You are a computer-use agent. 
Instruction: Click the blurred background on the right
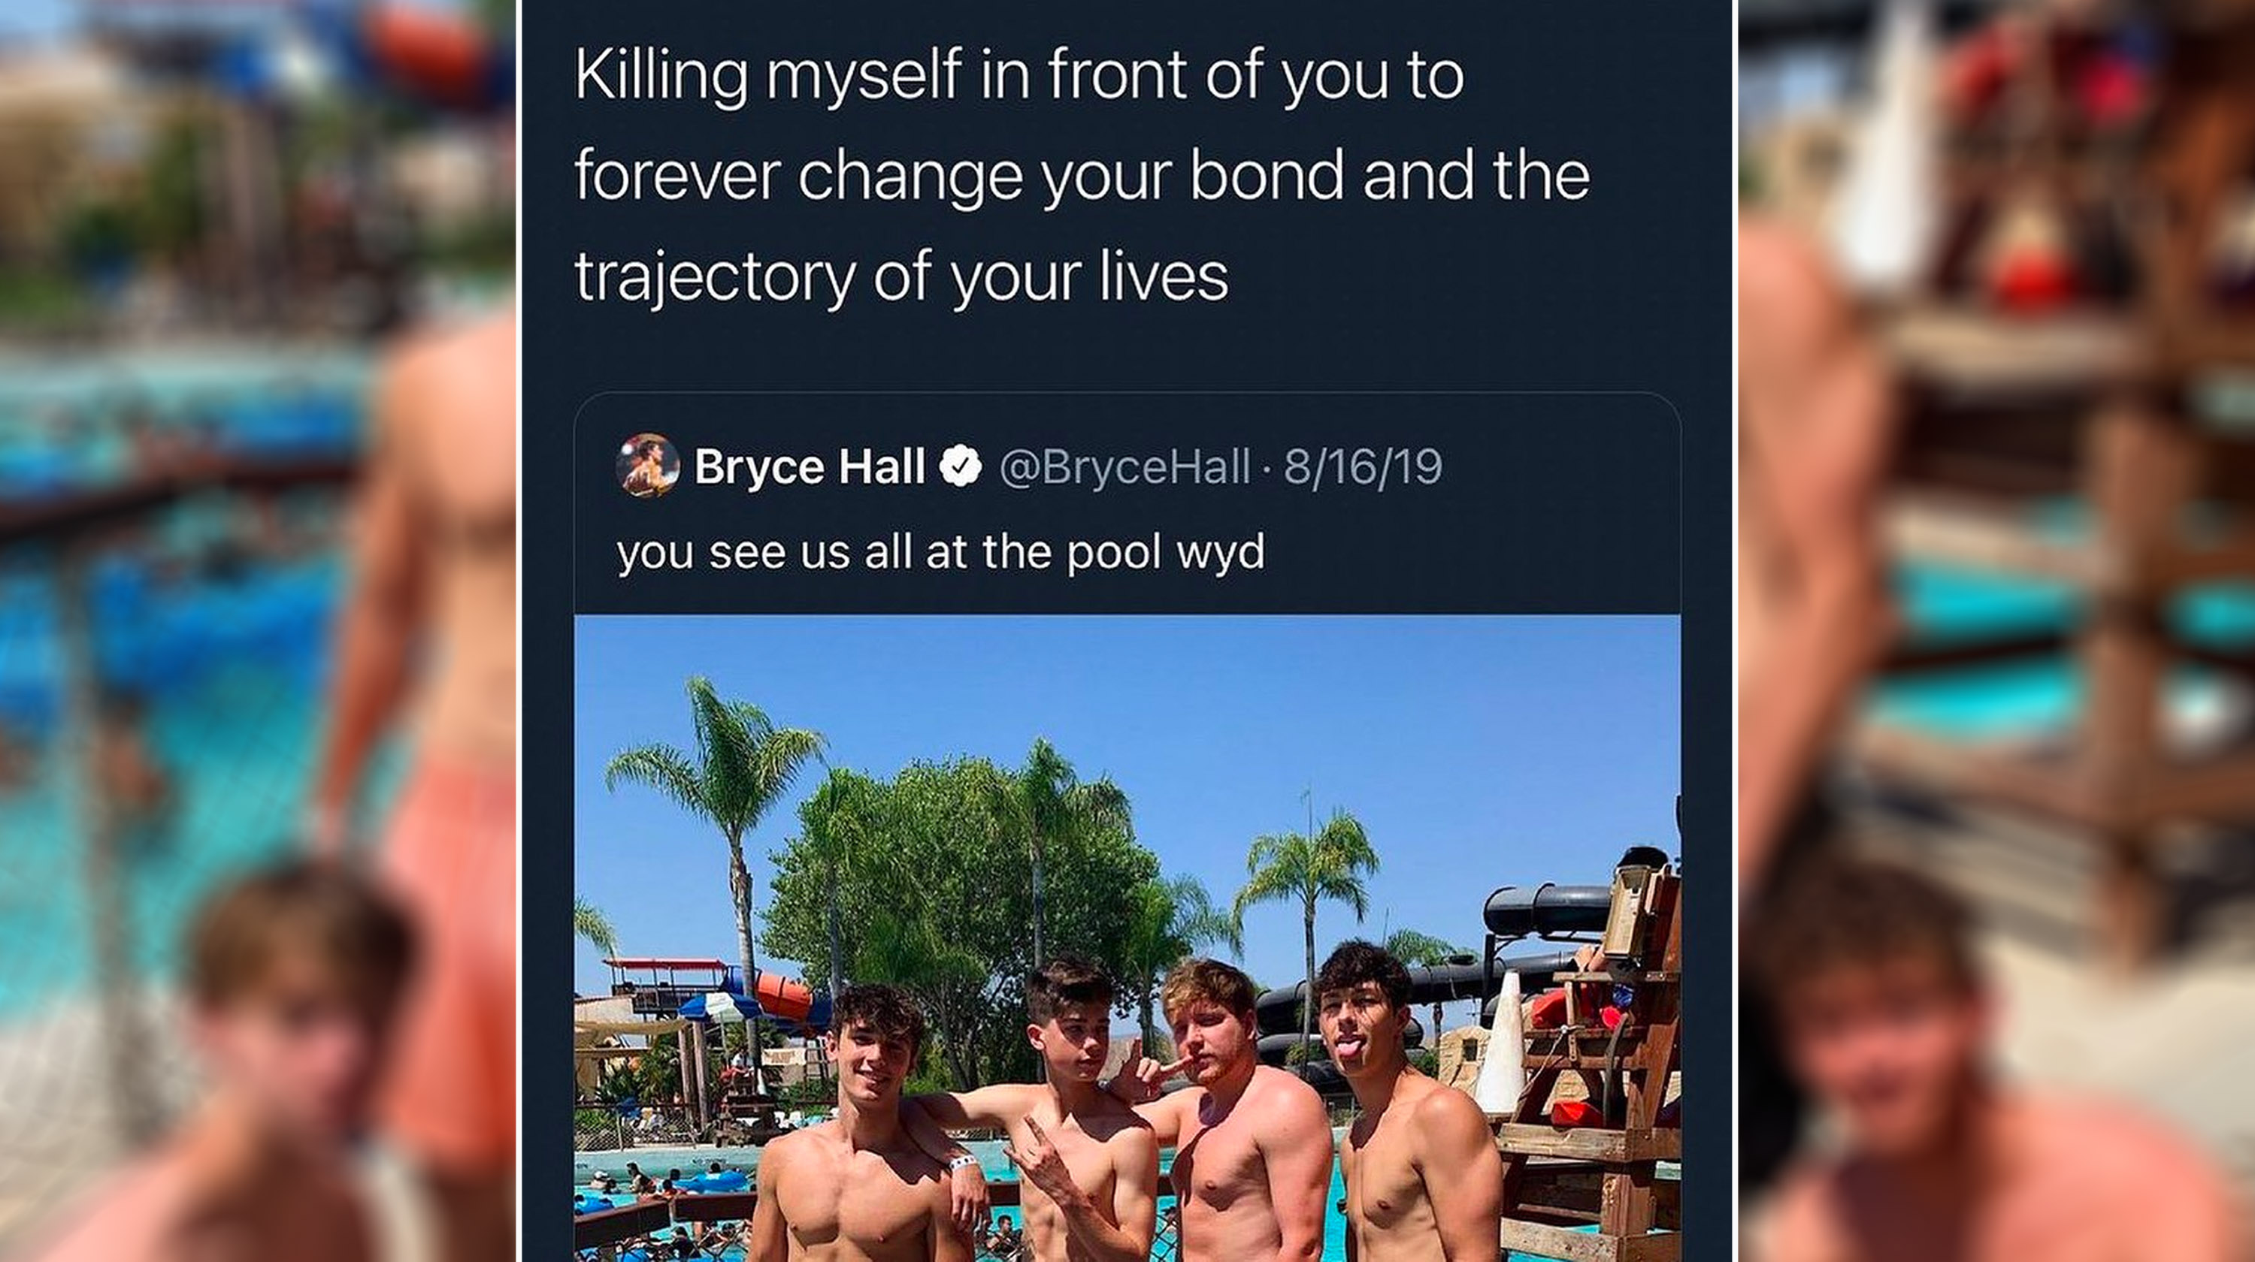click(x=1996, y=630)
